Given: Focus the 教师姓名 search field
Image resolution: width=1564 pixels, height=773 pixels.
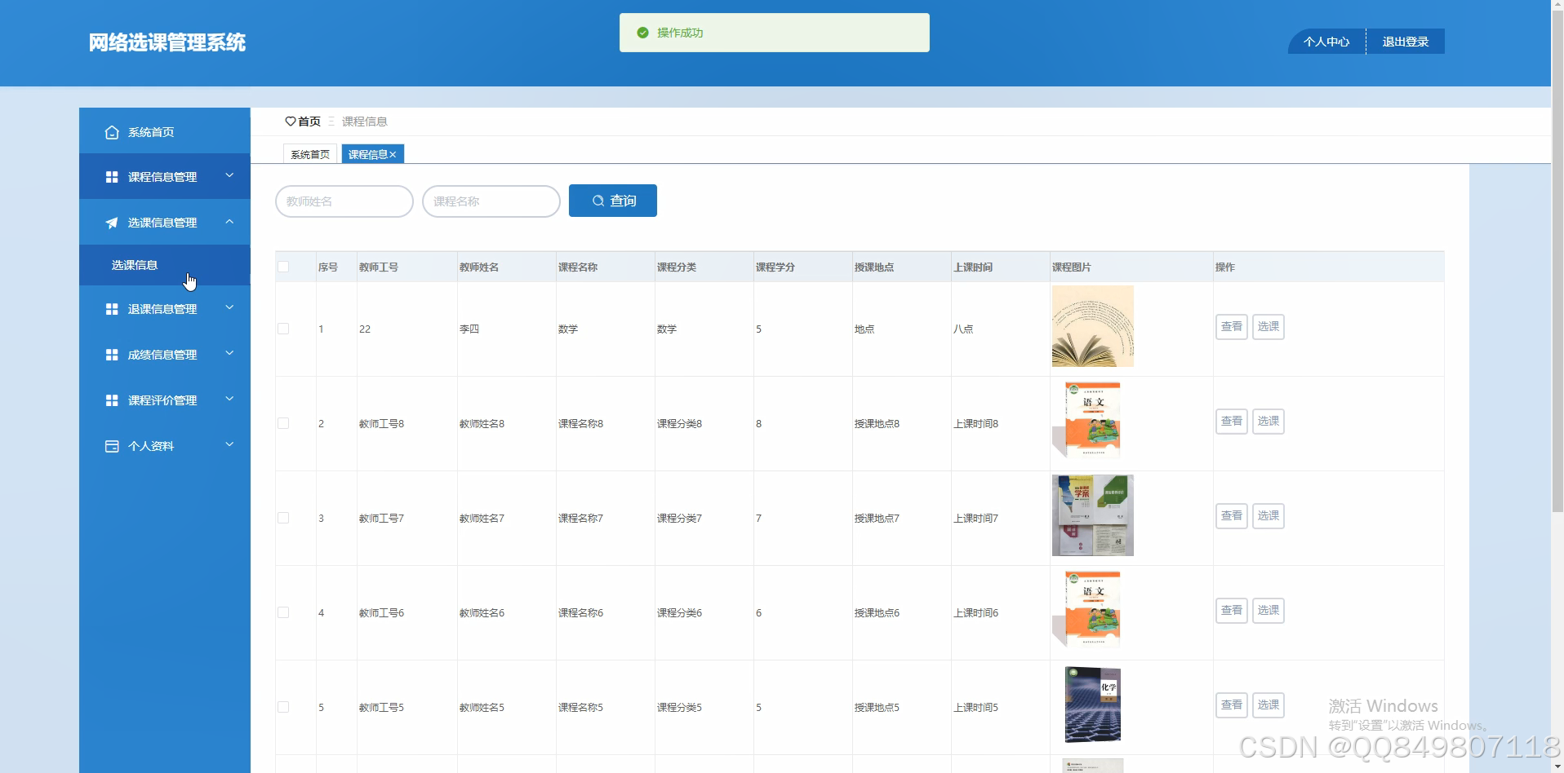Looking at the screenshot, I should (344, 201).
